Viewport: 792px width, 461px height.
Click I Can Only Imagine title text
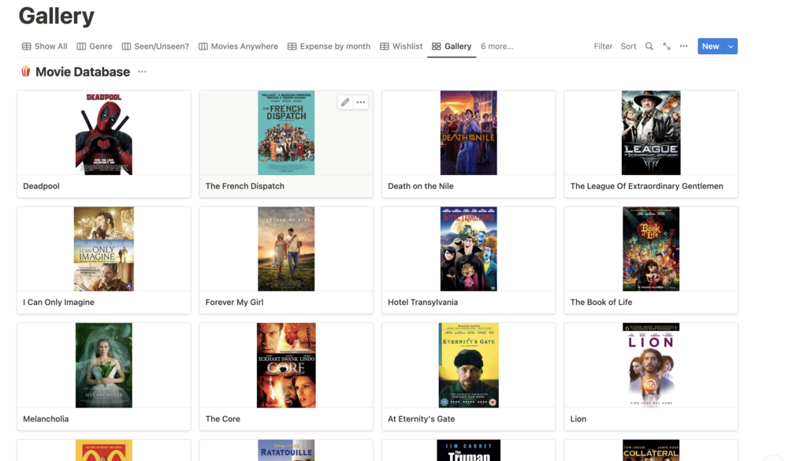tap(58, 302)
